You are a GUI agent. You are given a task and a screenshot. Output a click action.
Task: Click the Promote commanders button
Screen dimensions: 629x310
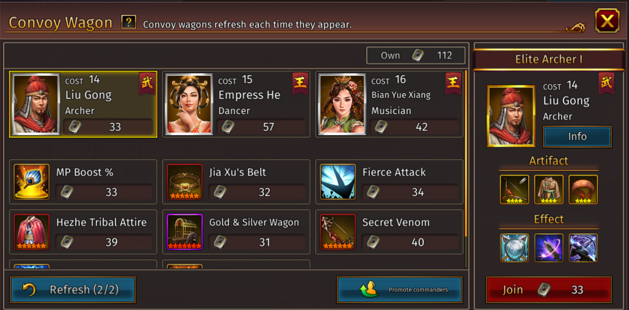400,290
